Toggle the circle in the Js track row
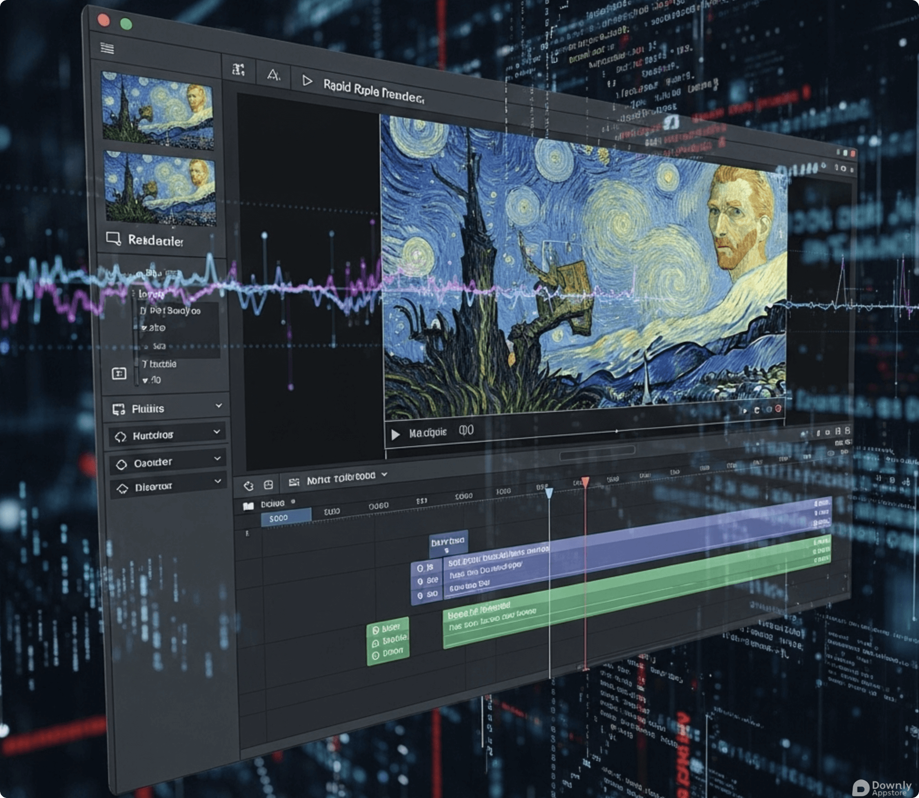 pyautogui.click(x=420, y=569)
